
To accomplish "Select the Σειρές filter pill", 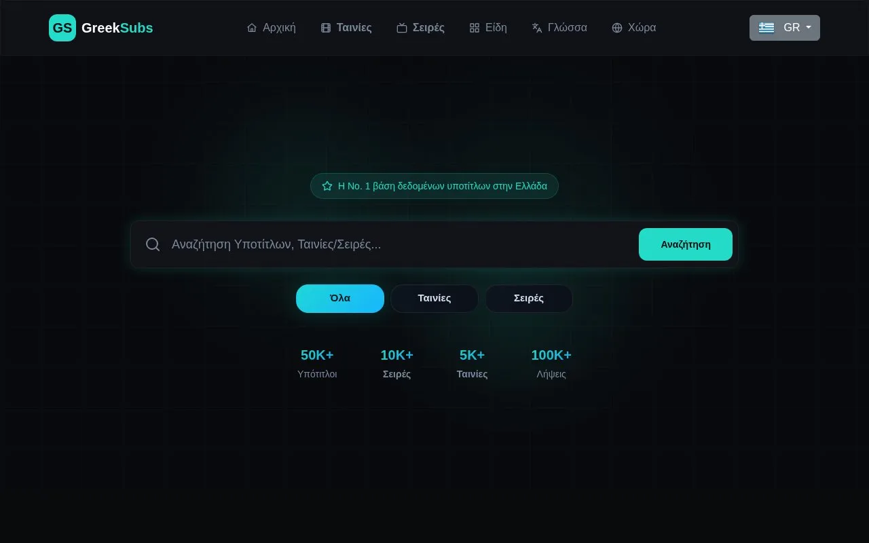I will pyautogui.click(x=529, y=299).
